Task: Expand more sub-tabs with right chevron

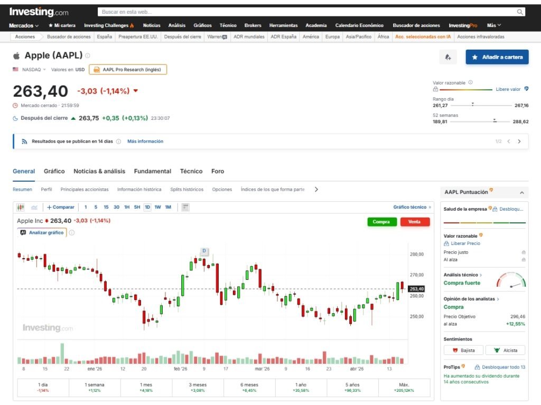Action: (x=316, y=190)
